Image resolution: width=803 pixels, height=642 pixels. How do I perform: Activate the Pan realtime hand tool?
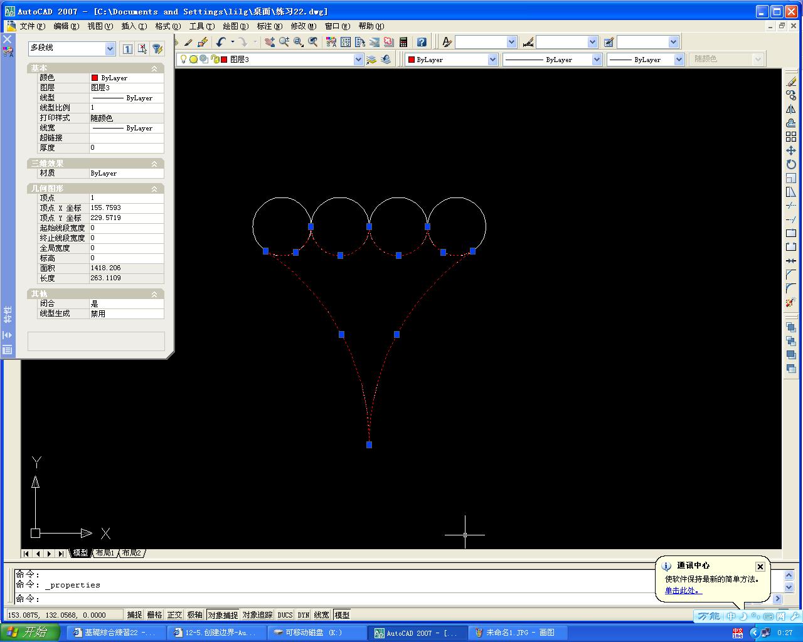(x=270, y=42)
